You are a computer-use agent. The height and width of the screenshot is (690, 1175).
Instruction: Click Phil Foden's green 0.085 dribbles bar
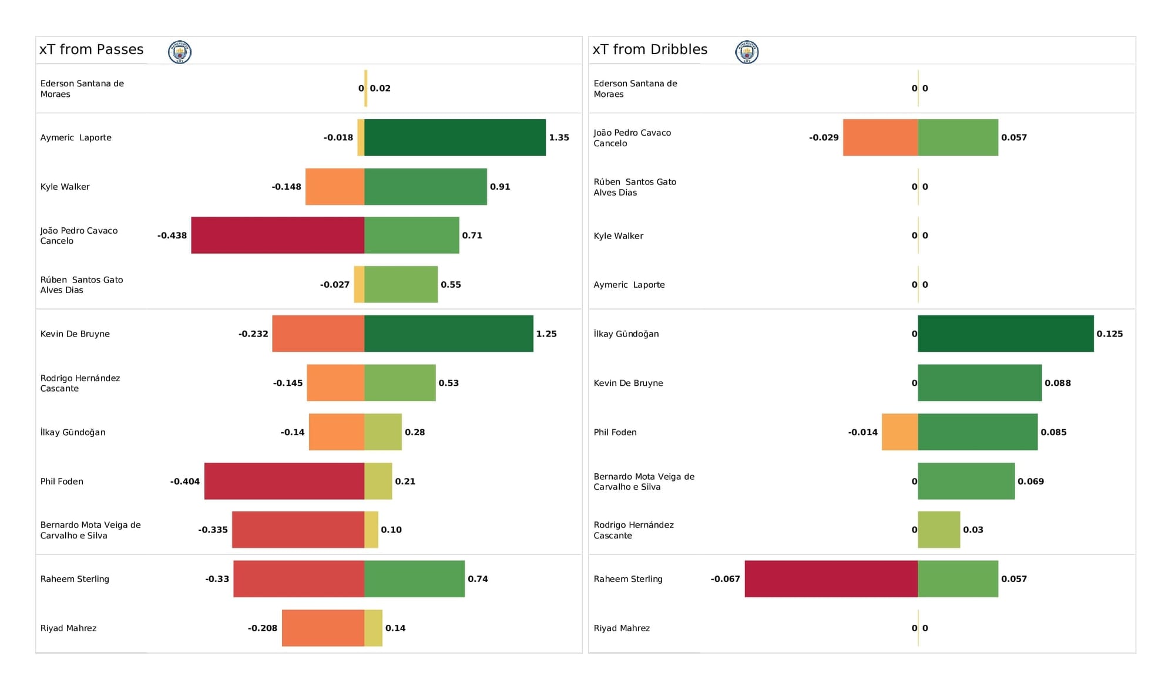click(978, 432)
